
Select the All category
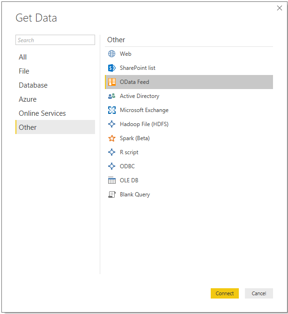pos(23,57)
